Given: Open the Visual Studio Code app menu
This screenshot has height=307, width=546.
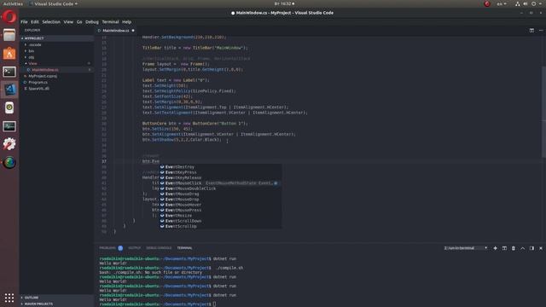Looking at the screenshot, I should (54, 3).
